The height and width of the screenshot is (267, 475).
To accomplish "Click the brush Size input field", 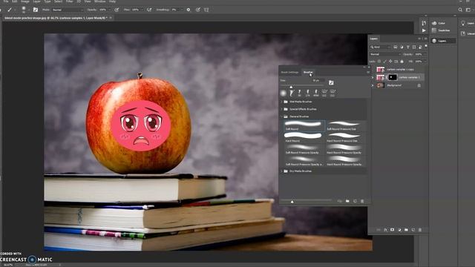I will (x=318, y=80).
